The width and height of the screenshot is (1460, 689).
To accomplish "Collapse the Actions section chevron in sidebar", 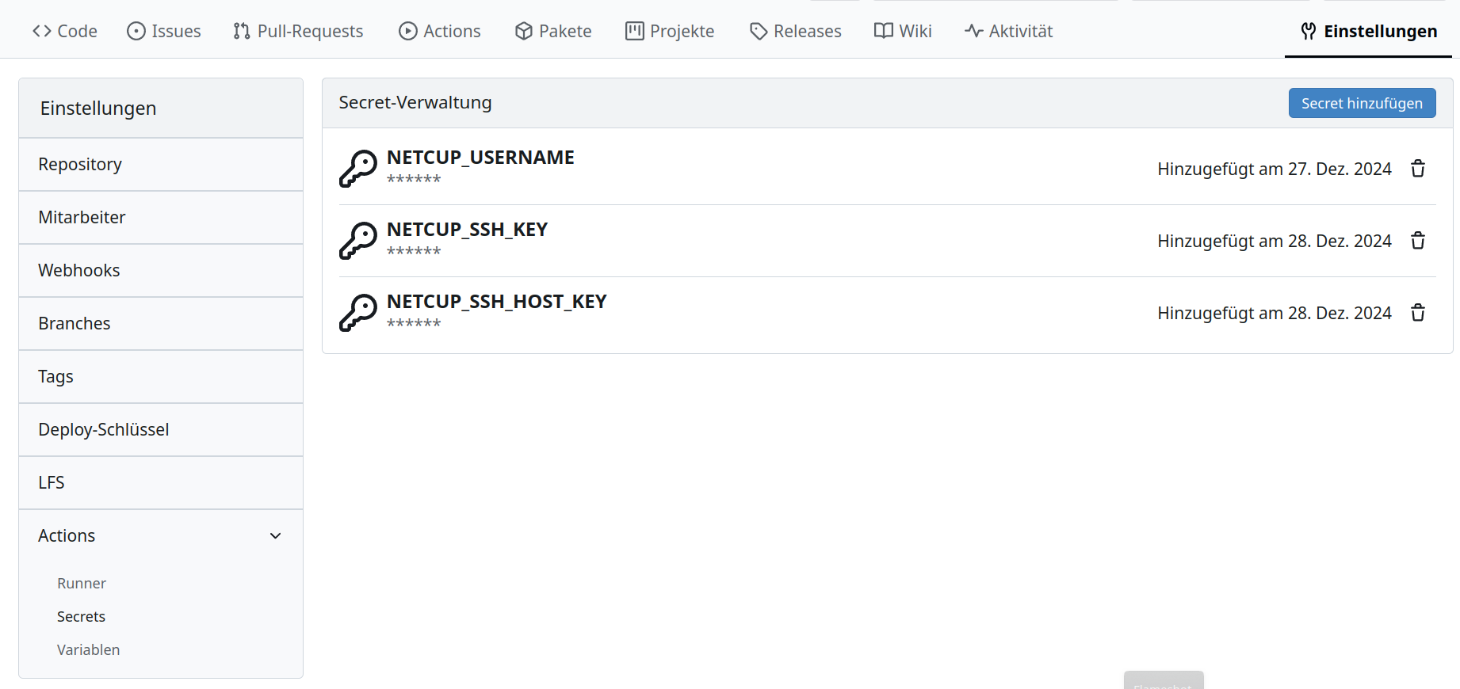I will coord(275,536).
